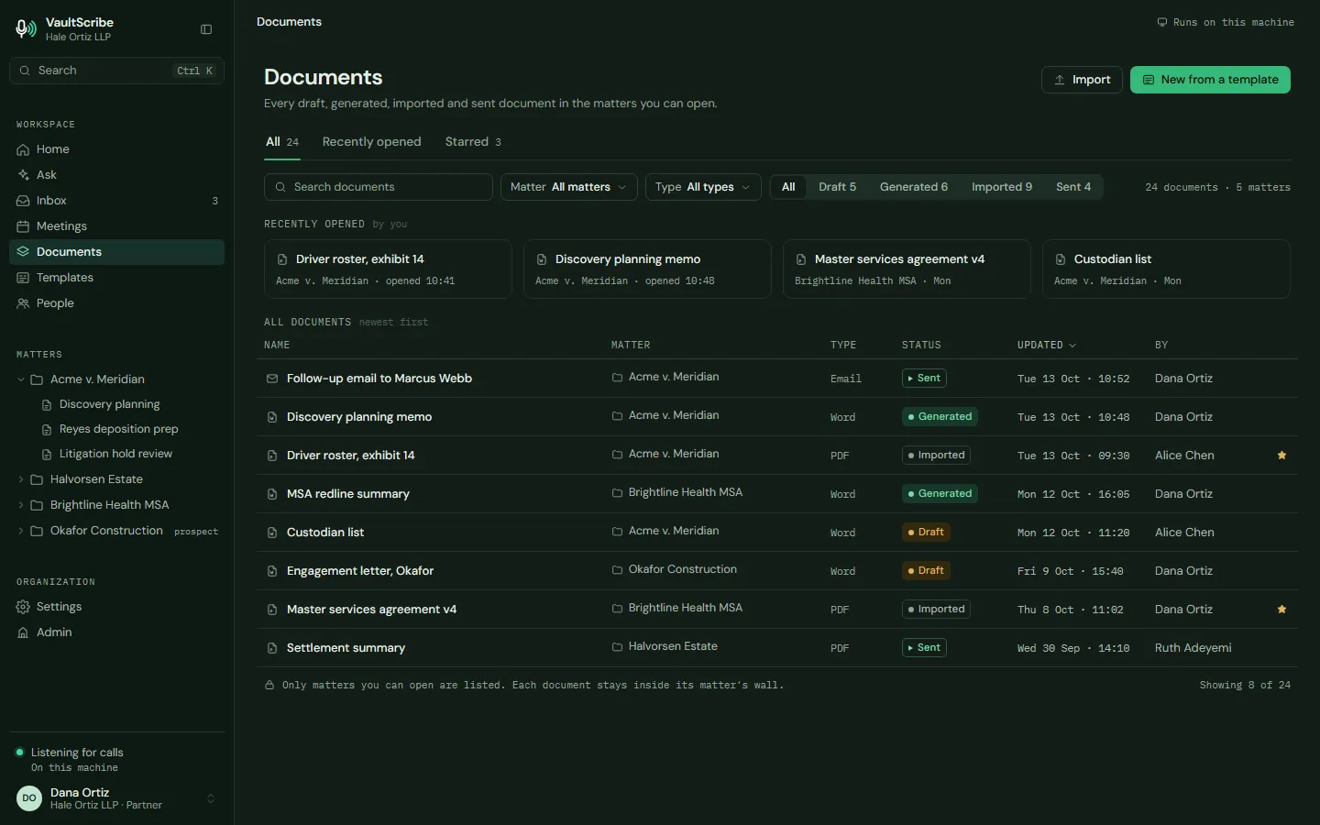Open Follow-up email to Marcus Webb

click(379, 379)
